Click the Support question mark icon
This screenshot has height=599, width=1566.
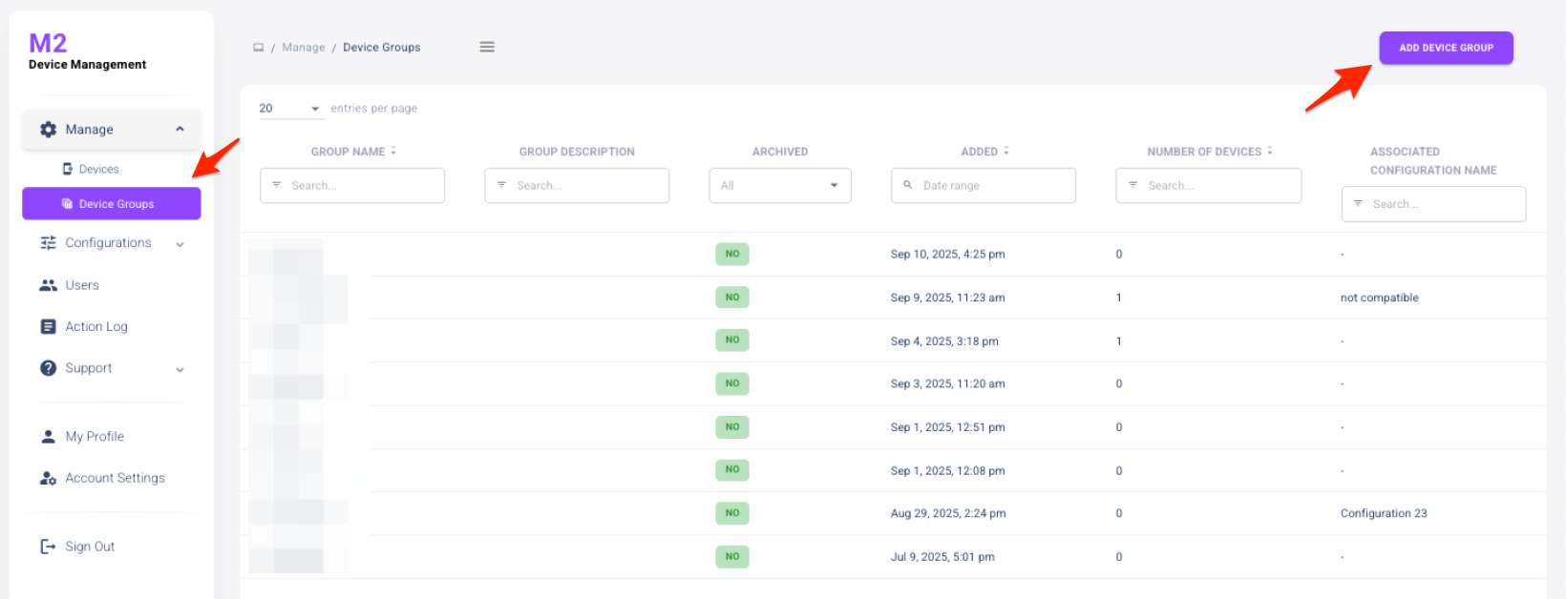pos(48,368)
